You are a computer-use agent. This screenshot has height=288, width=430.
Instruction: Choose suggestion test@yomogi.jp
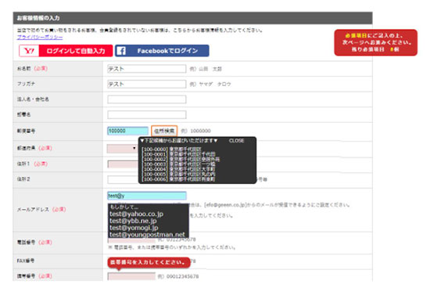click(x=134, y=228)
